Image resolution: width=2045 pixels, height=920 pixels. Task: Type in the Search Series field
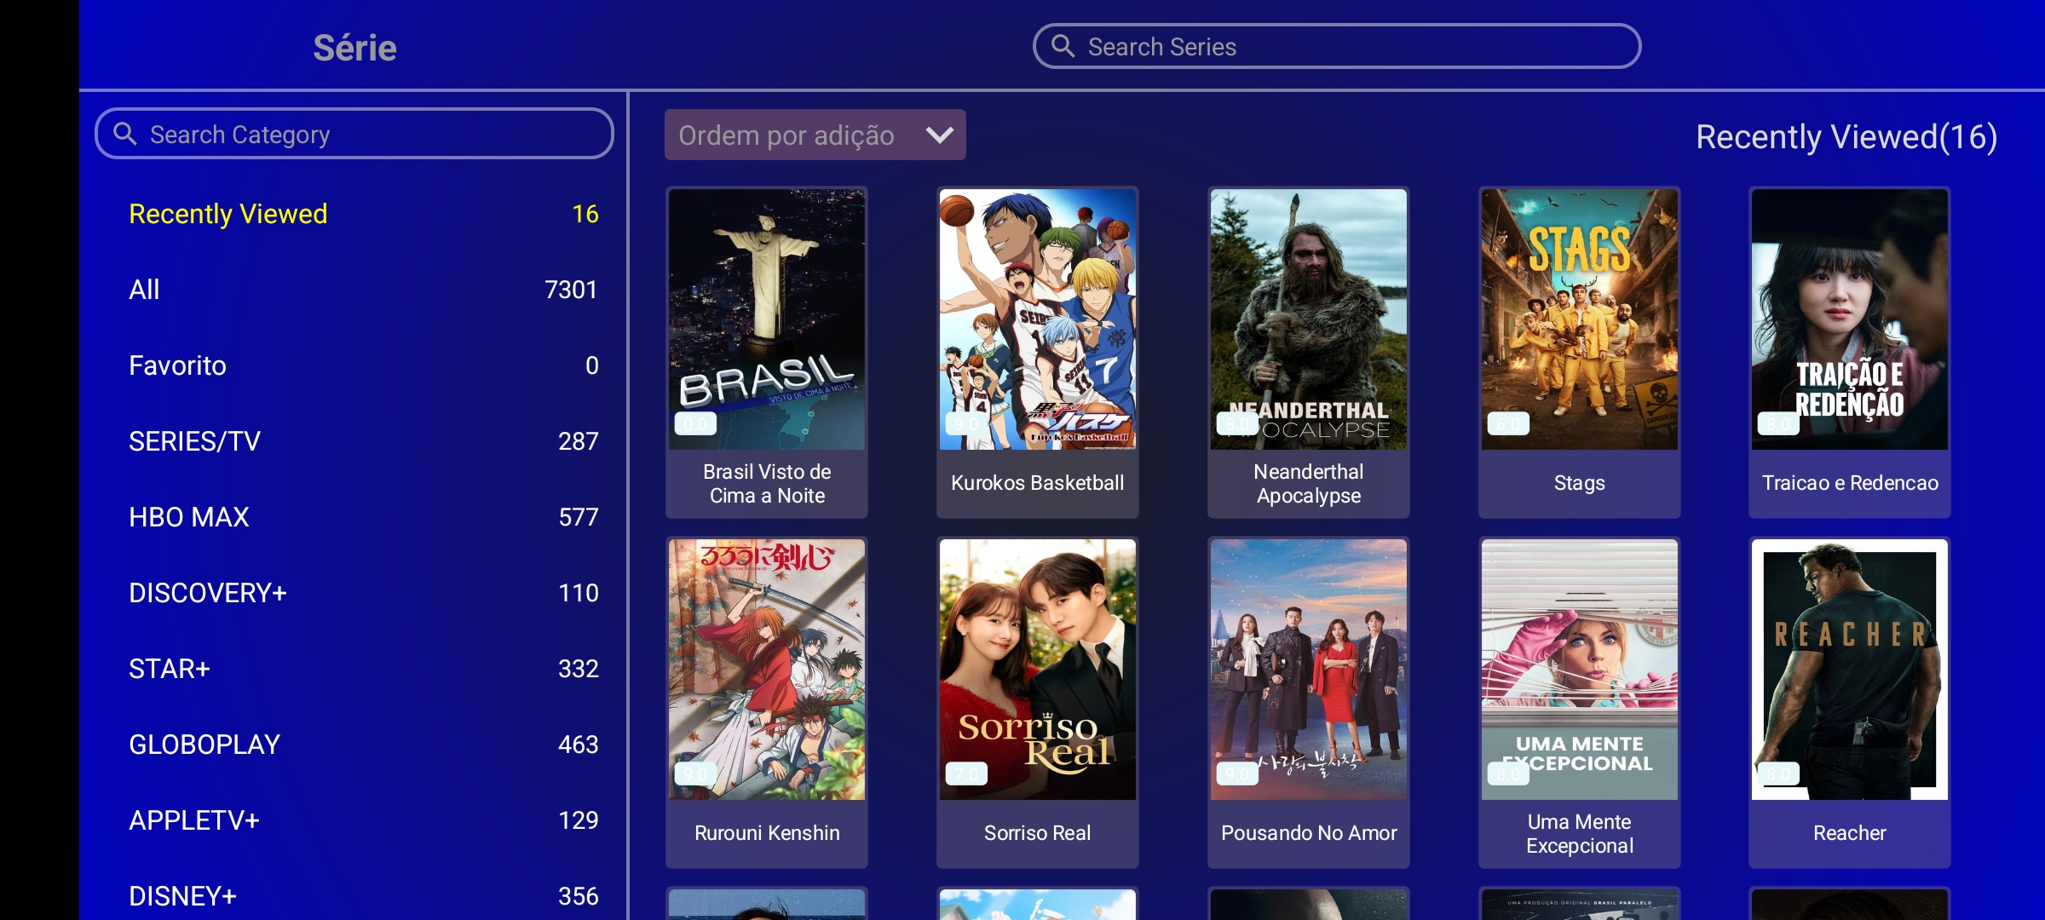(x=1355, y=47)
